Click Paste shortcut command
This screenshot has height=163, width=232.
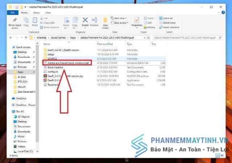click(x=49, y=27)
